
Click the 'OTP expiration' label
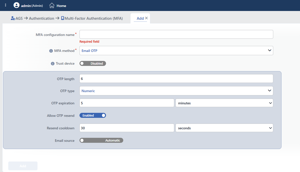point(63,103)
